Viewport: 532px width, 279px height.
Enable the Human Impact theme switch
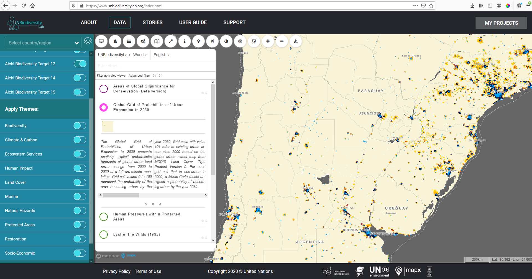click(x=80, y=168)
